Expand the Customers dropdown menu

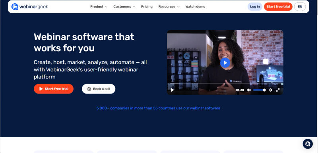pos(124,7)
